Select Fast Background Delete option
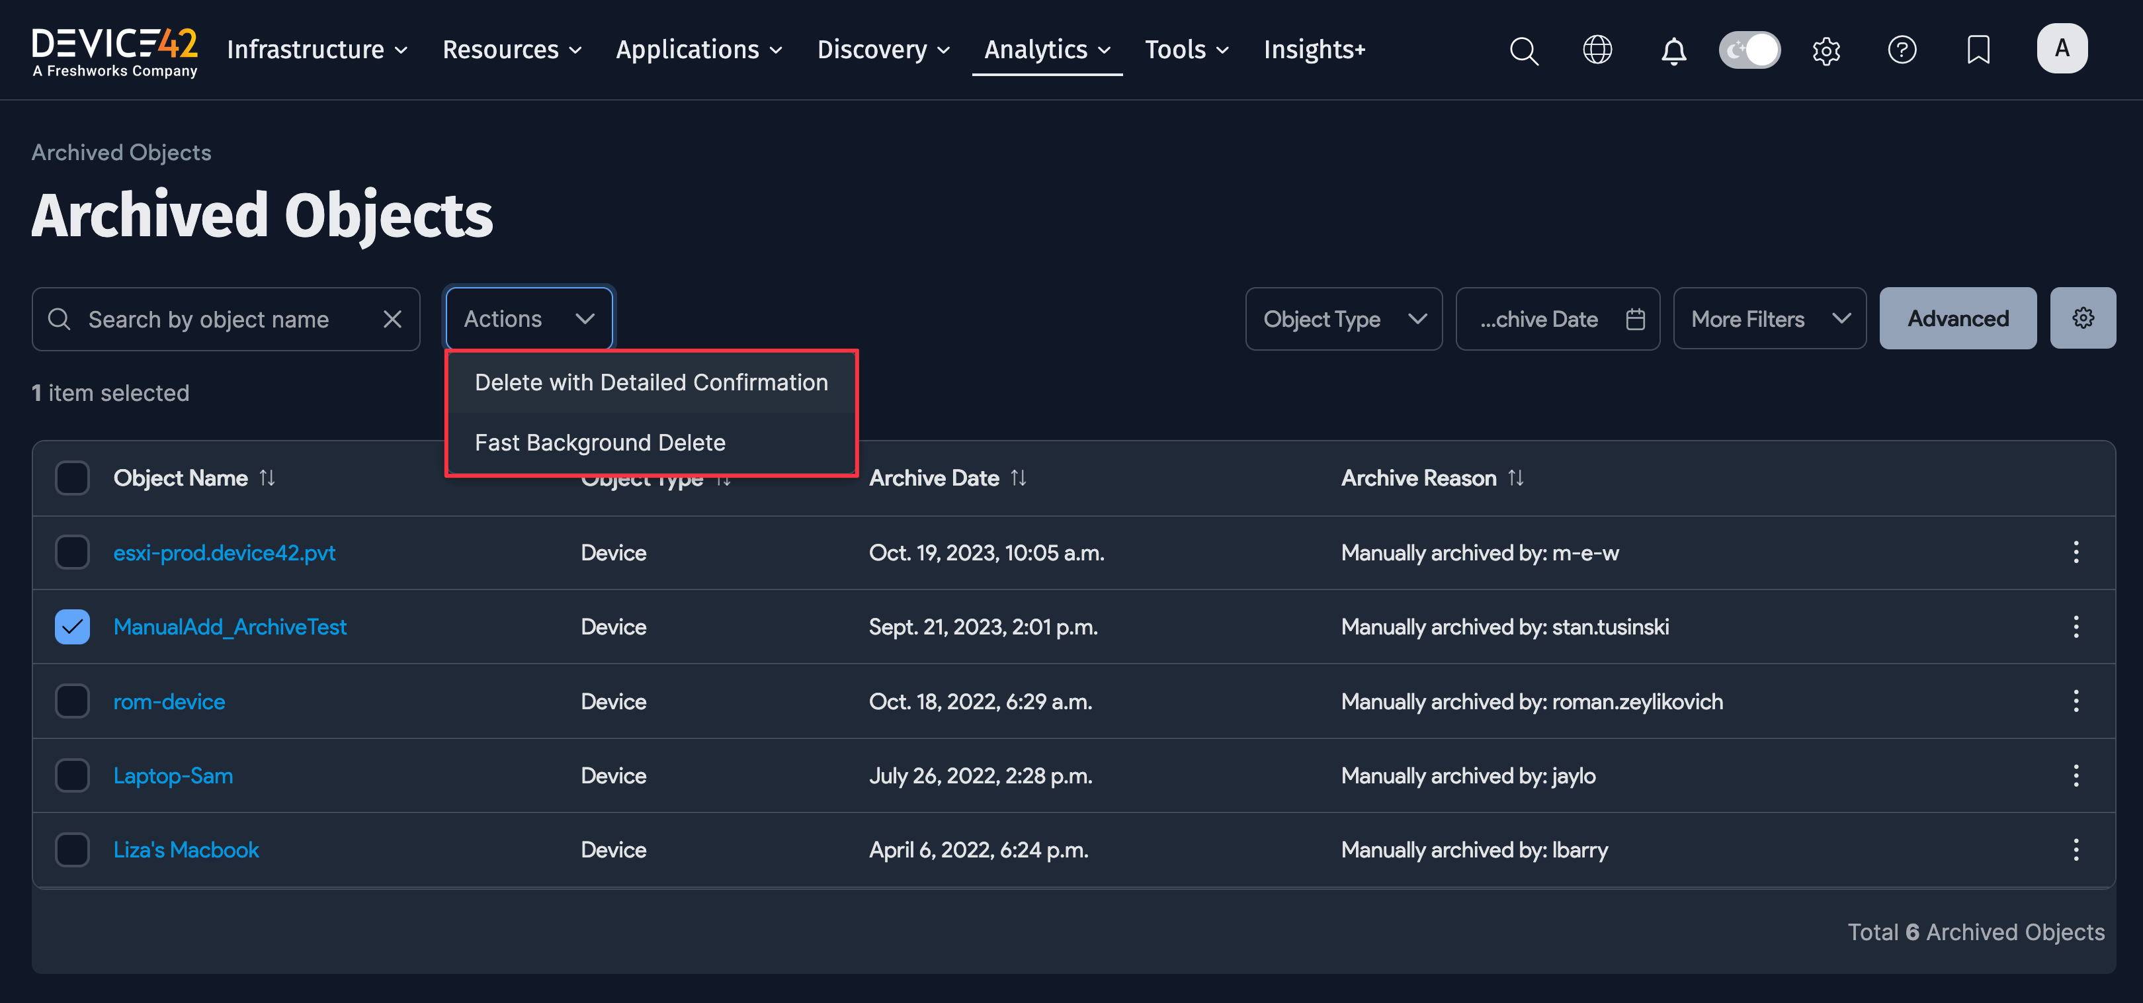2143x1003 pixels. (x=599, y=442)
